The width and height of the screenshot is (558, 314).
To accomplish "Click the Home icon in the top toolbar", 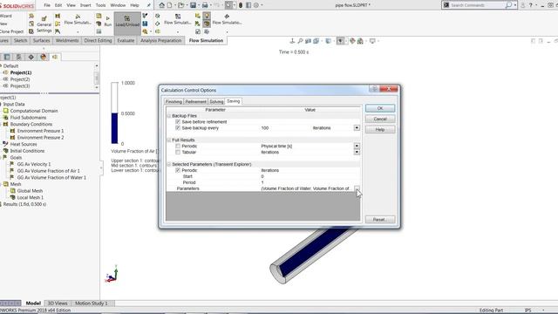I will pos(162,5).
